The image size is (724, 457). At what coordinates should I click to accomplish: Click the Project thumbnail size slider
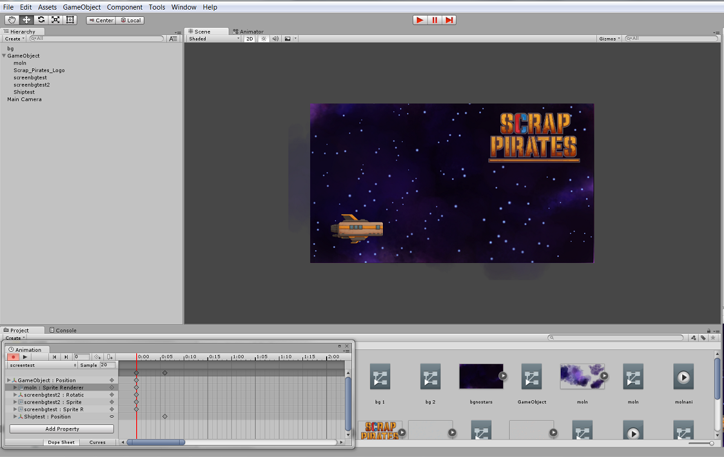pyautogui.click(x=703, y=444)
